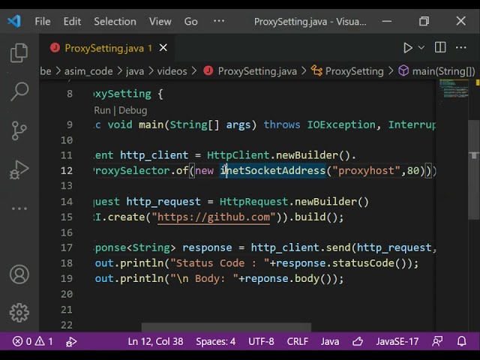Viewport: 480px width, 360px height.
Task: Open the Run and Debug view
Action: point(19,169)
